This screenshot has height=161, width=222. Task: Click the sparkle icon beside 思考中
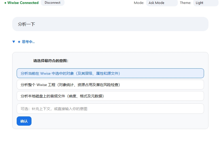tap(19, 42)
